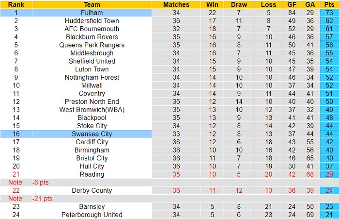
Task: Click the -21 pts note row
Action: click(x=43, y=199)
